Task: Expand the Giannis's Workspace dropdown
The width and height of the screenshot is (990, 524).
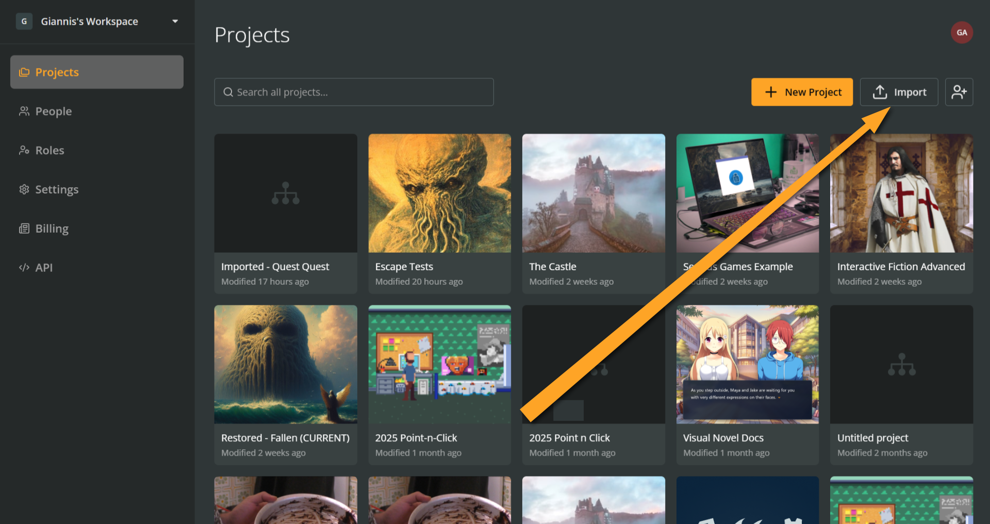Action: [x=90, y=21]
